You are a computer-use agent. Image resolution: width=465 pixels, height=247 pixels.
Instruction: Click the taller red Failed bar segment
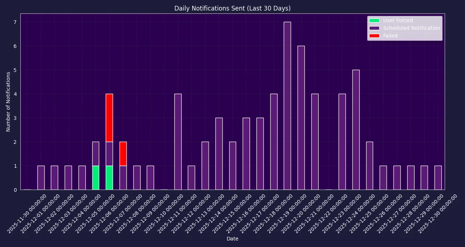coord(109,118)
